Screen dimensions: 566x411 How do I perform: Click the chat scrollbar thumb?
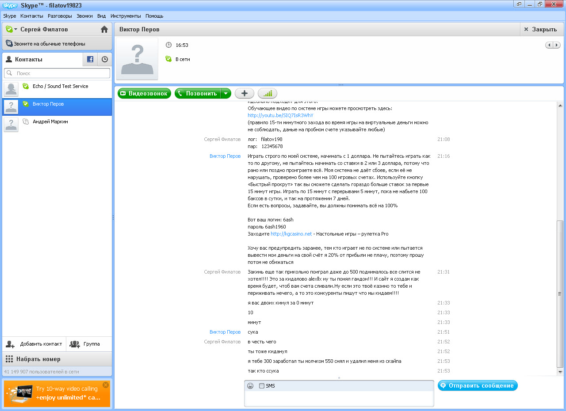click(x=560, y=293)
